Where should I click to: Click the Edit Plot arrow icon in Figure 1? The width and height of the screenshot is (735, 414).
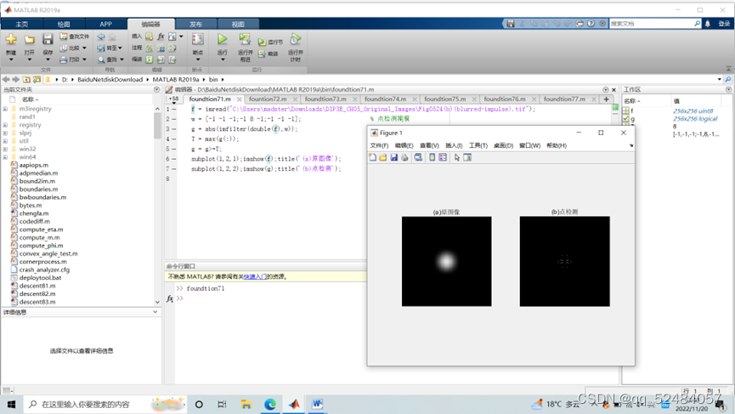click(x=457, y=157)
